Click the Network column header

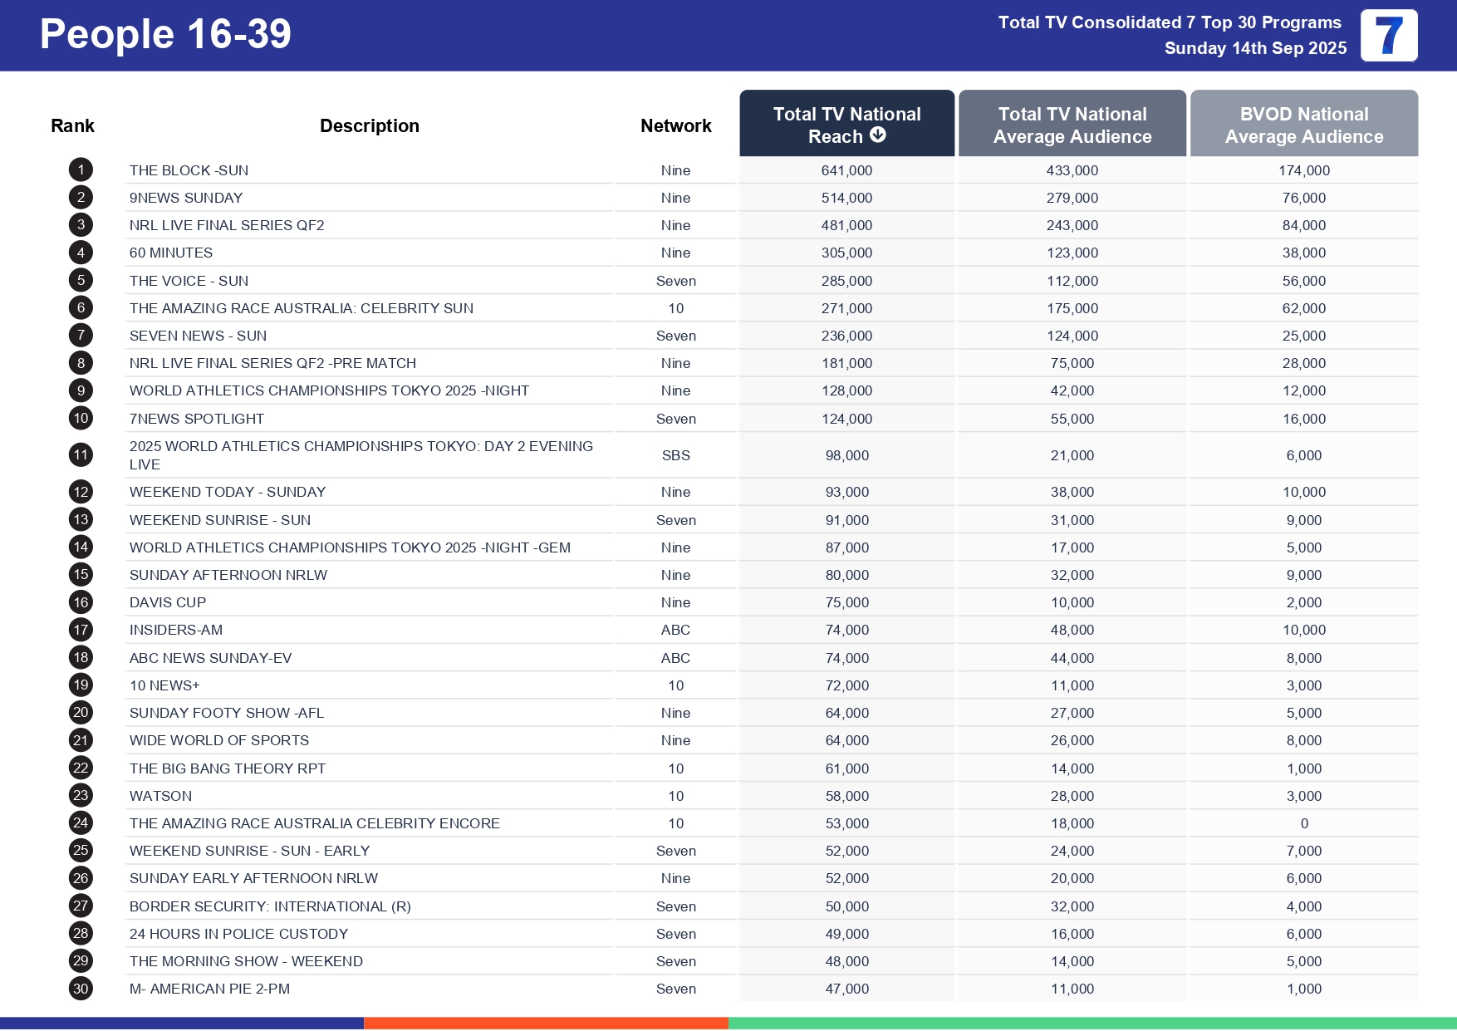tap(675, 125)
